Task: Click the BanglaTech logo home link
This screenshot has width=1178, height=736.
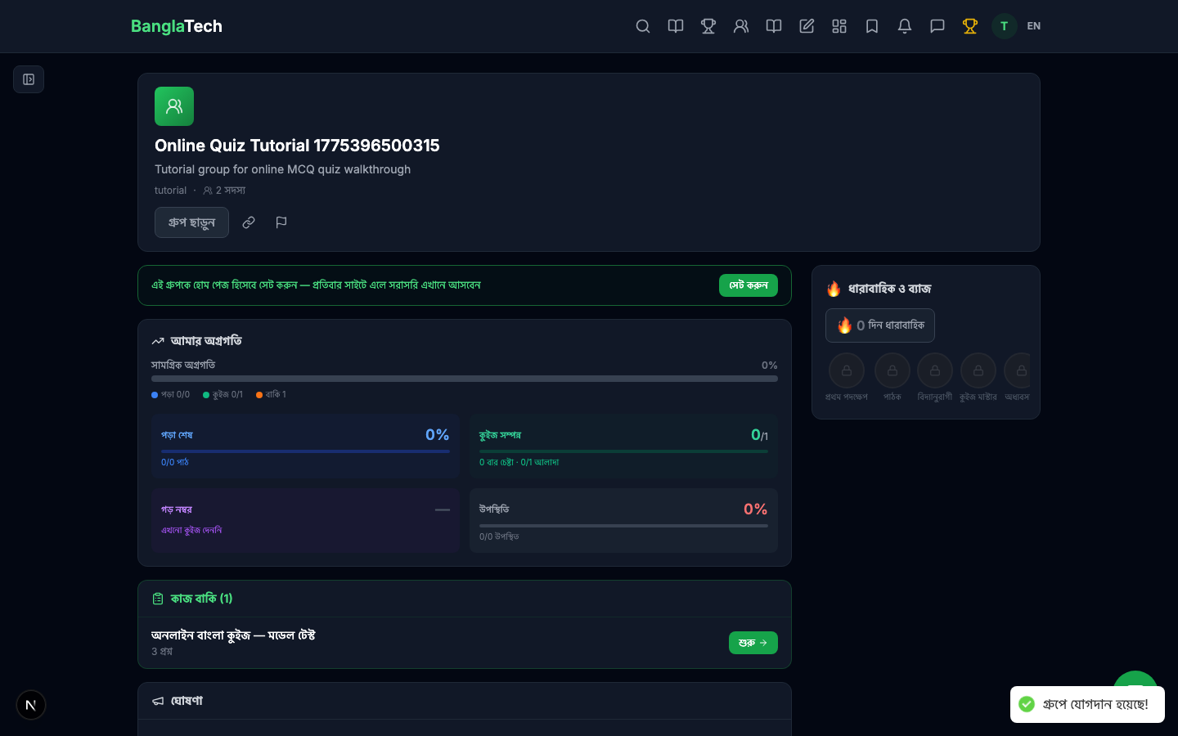Action: [x=177, y=26]
